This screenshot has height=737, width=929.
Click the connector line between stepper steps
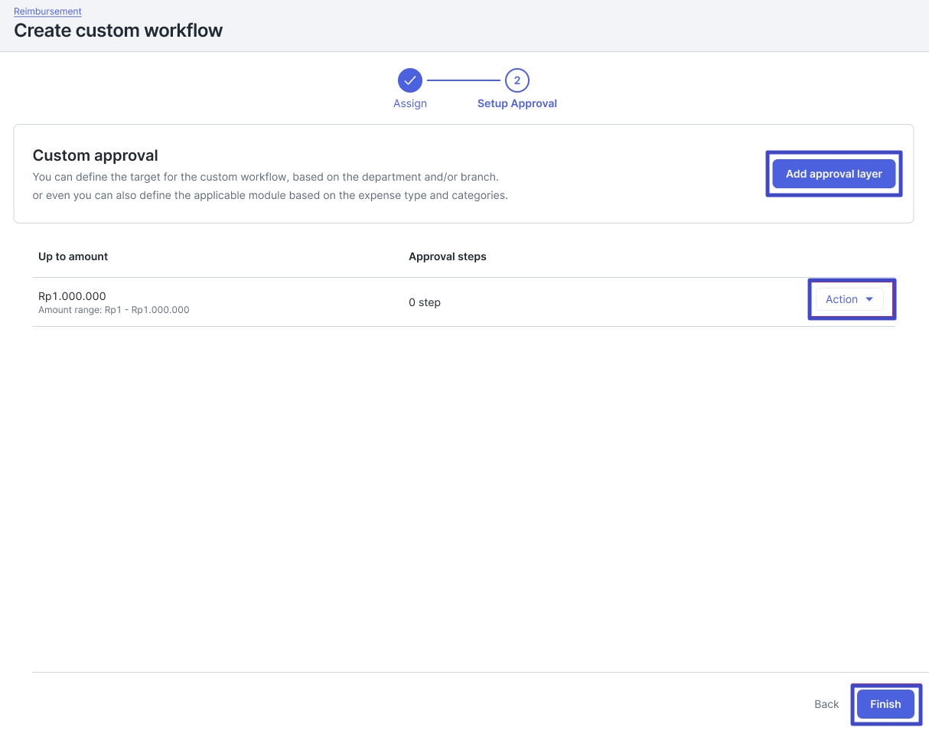(x=463, y=80)
